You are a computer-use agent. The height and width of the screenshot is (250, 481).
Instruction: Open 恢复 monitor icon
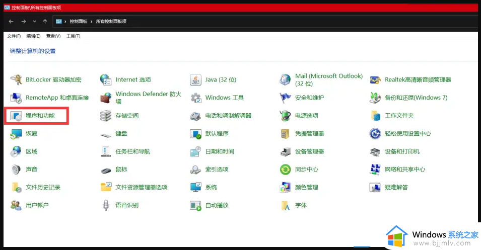pyautogui.click(x=16, y=134)
